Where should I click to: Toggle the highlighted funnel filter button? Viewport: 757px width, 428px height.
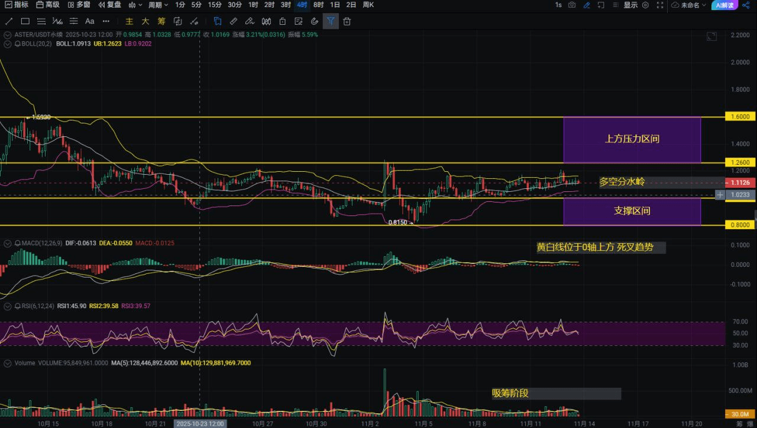[331, 21]
